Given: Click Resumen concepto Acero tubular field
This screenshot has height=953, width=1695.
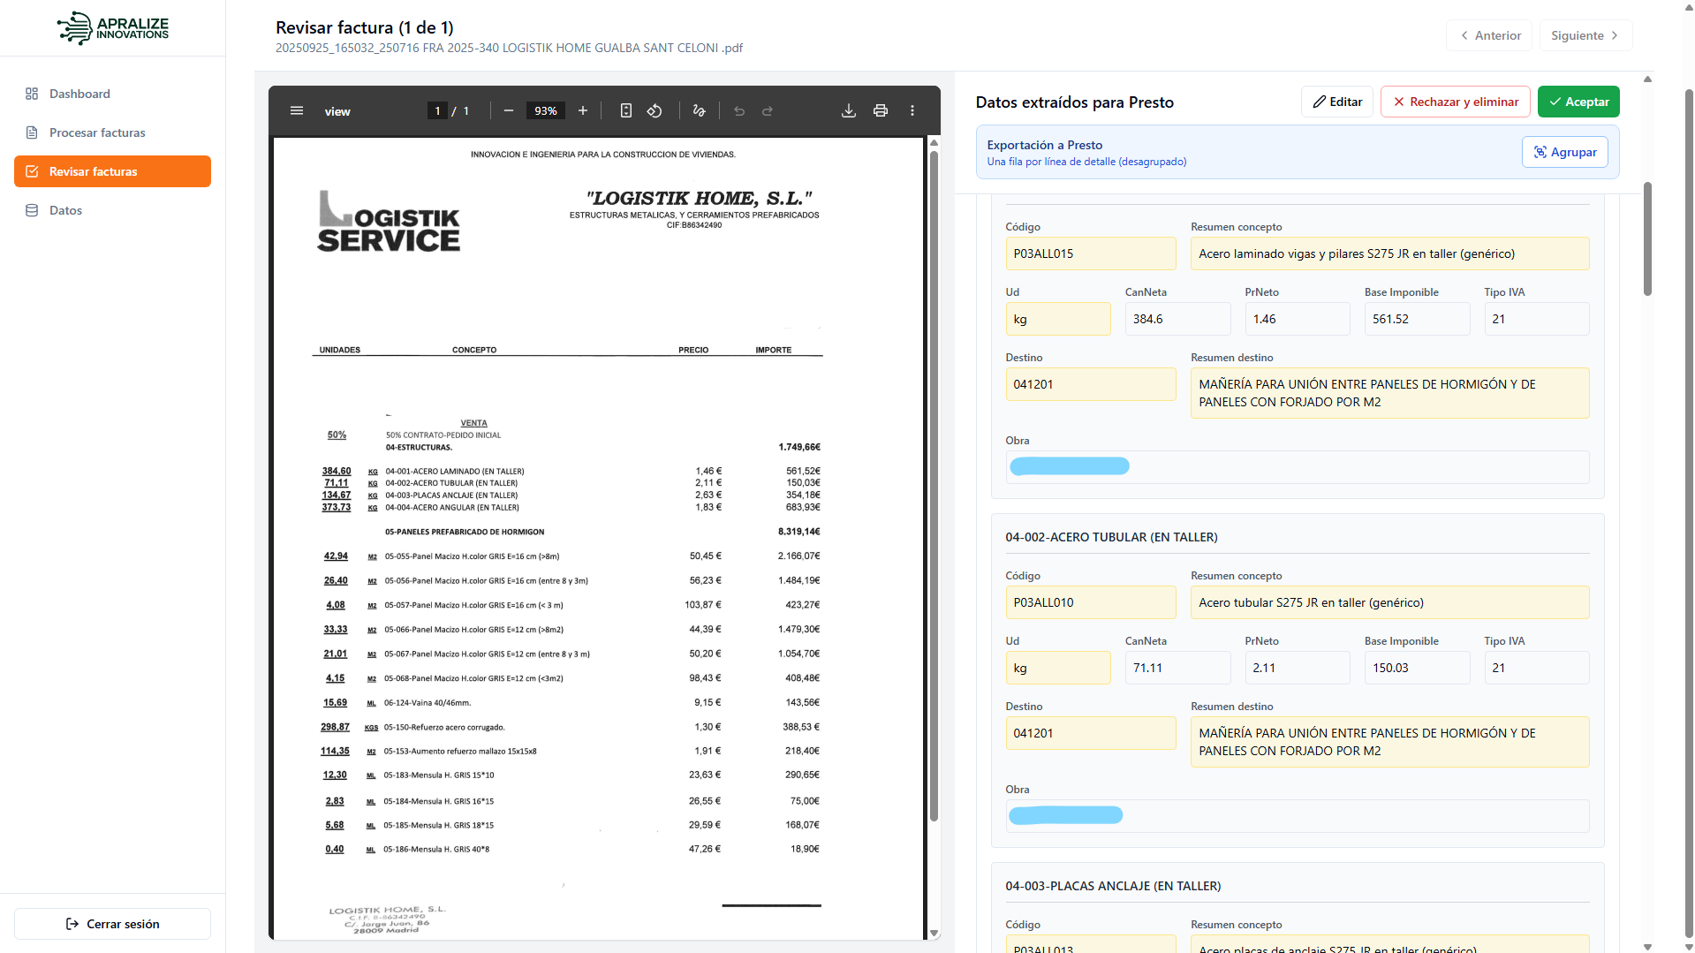Looking at the screenshot, I should (1389, 602).
